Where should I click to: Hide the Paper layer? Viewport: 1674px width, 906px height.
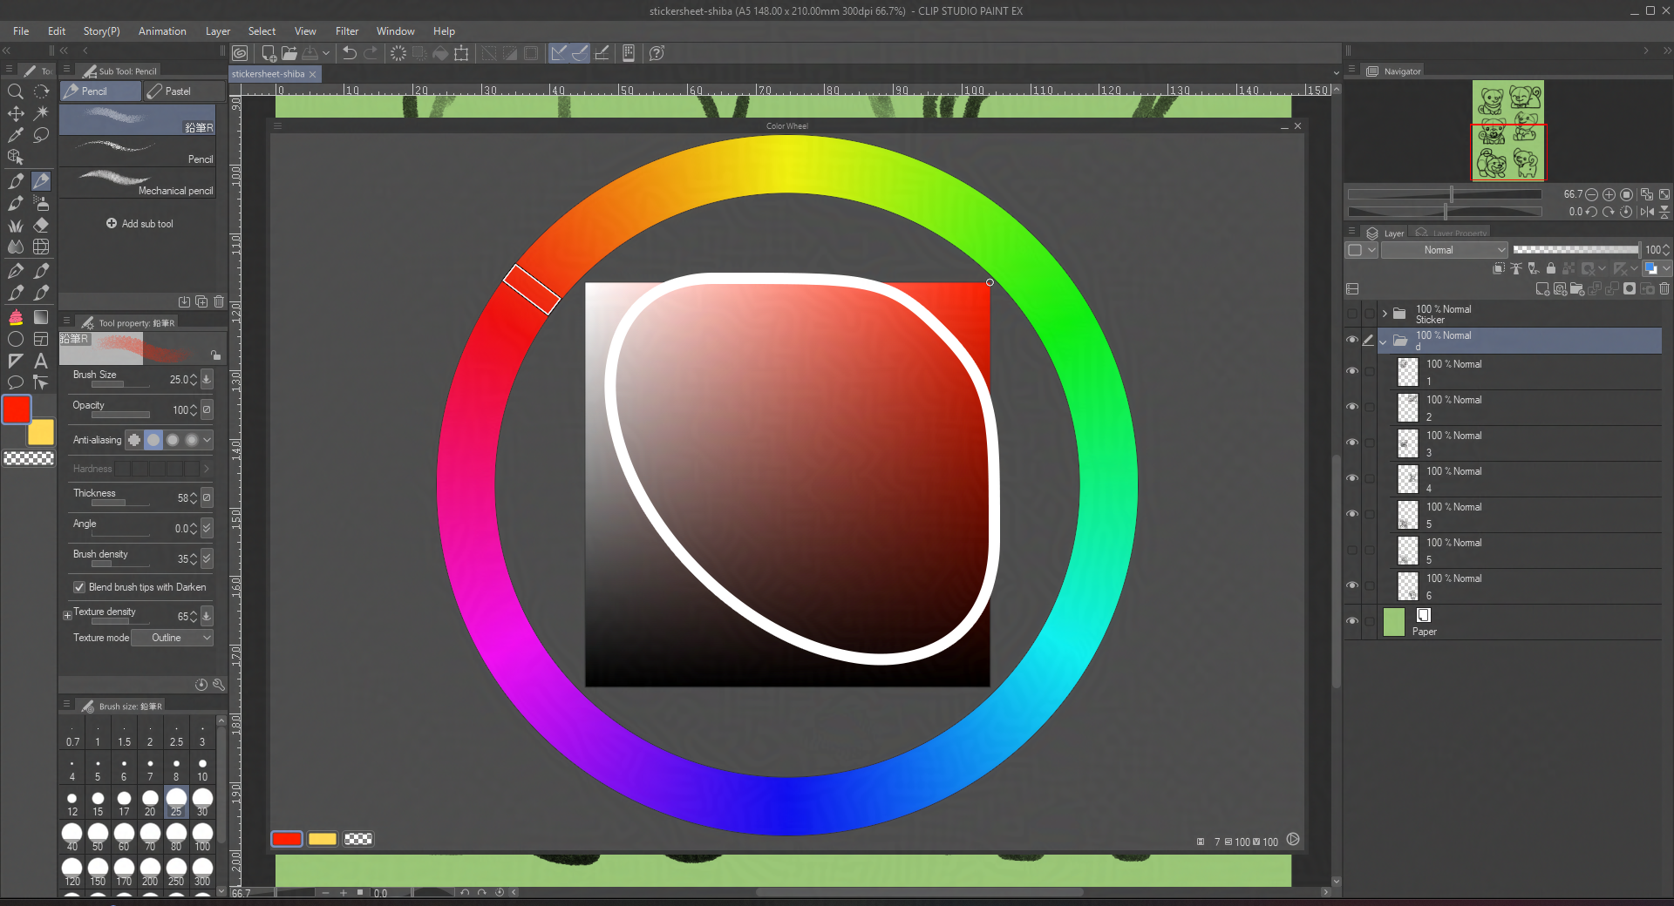[x=1352, y=621]
